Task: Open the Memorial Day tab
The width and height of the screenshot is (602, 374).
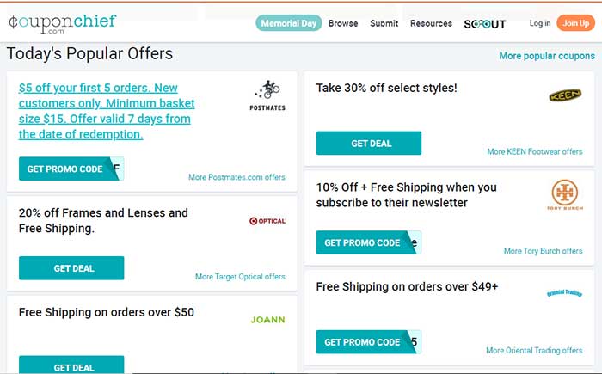Action: tap(289, 23)
